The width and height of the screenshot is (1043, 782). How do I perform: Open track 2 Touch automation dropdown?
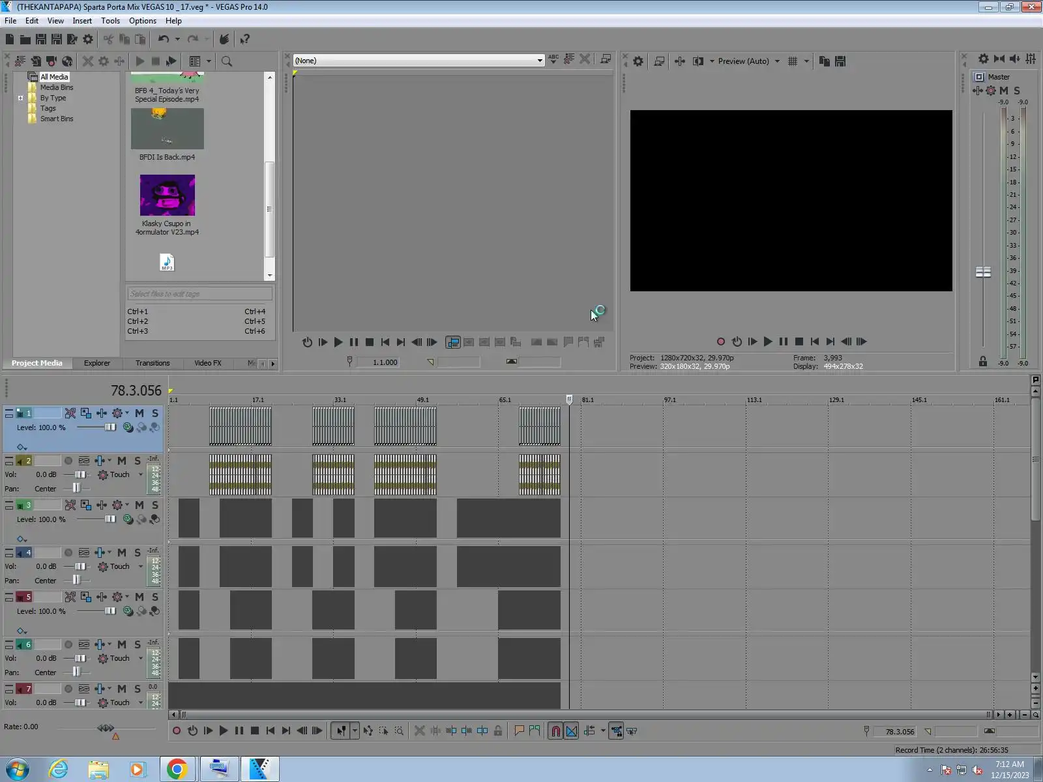pyautogui.click(x=141, y=474)
